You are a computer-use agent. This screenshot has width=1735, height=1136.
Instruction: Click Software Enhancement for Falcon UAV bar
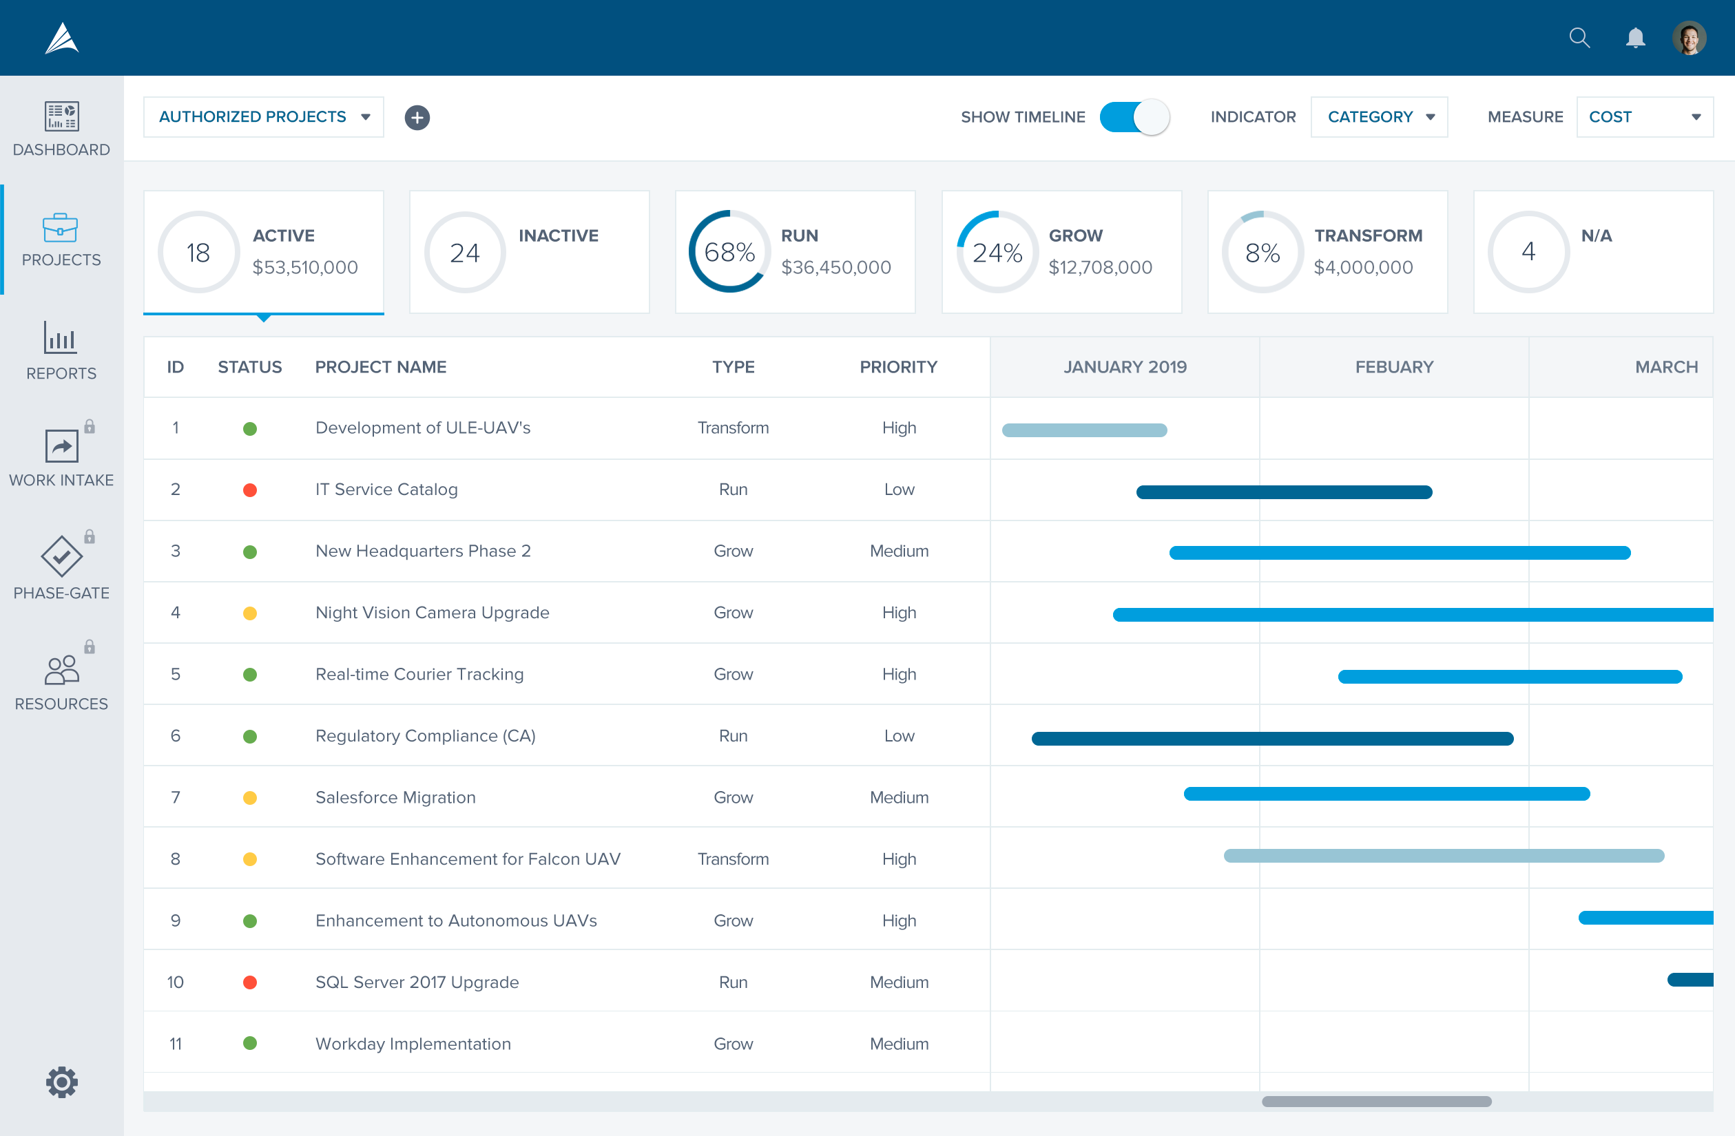[1444, 856]
